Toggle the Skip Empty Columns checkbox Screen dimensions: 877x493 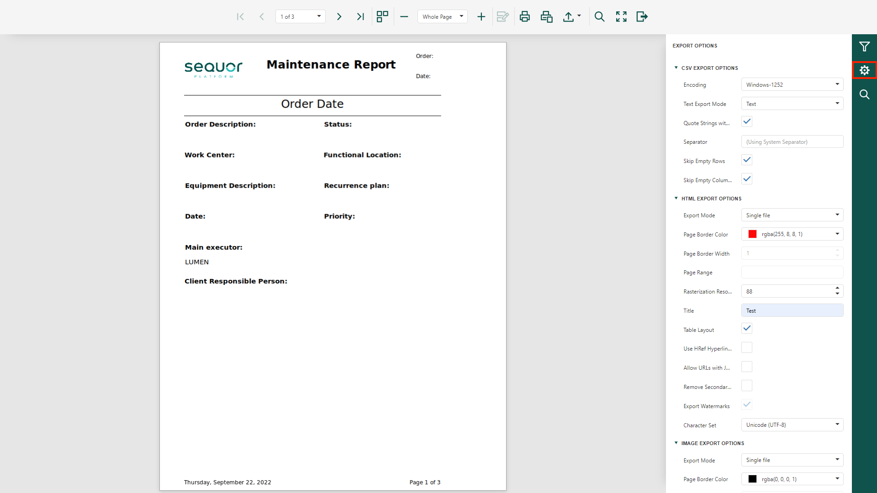tap(747, 179)
